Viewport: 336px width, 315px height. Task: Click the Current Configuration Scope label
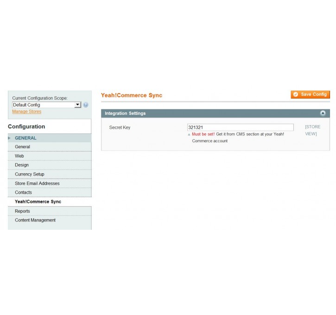40,98
